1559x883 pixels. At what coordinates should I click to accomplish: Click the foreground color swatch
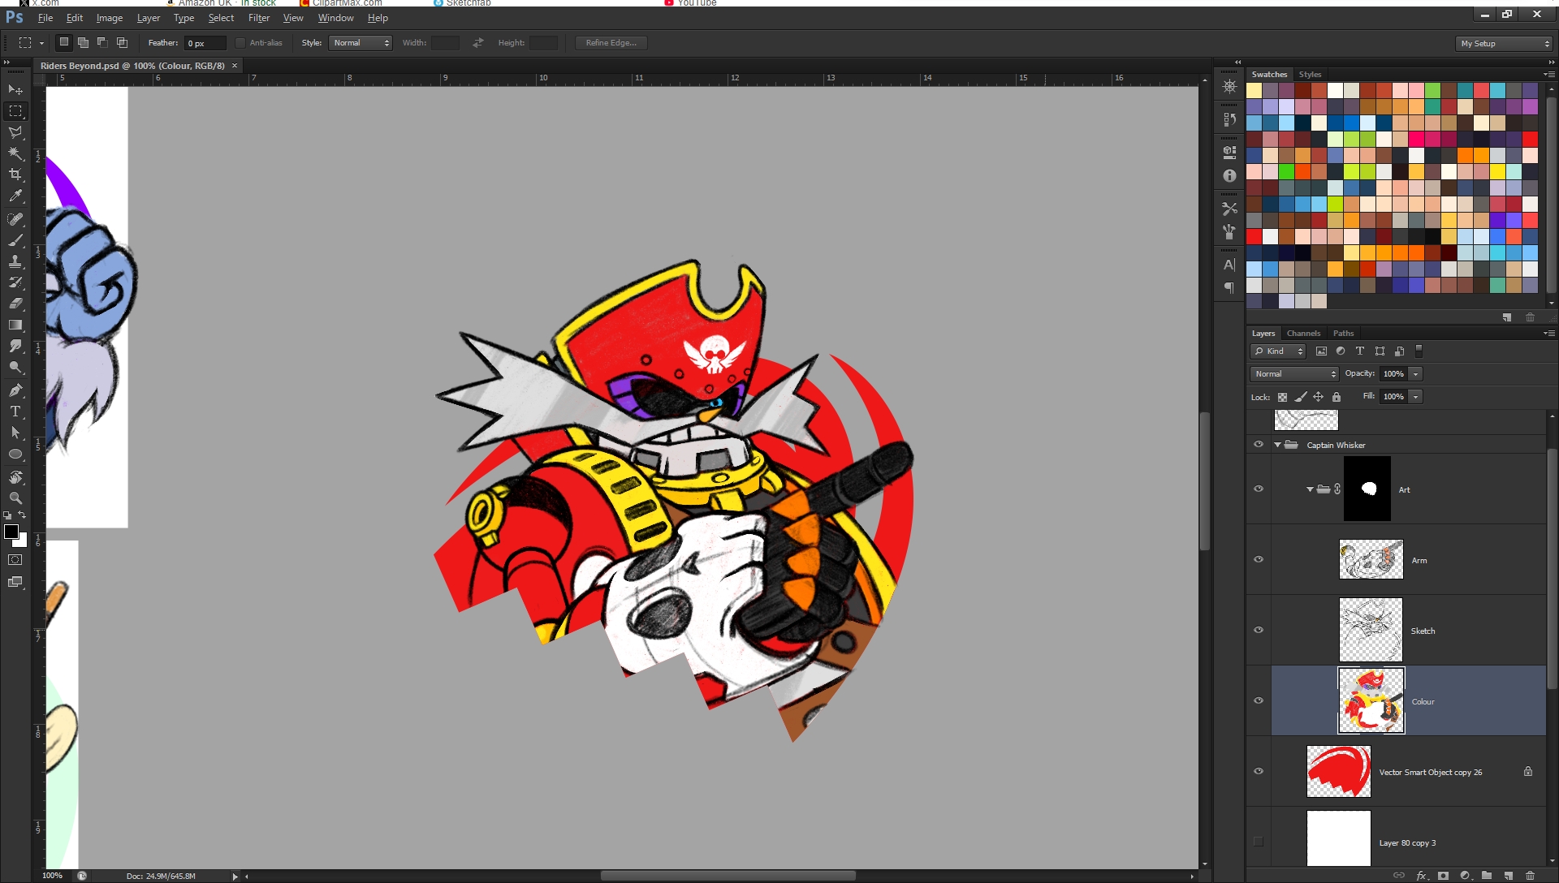point(11,532)
